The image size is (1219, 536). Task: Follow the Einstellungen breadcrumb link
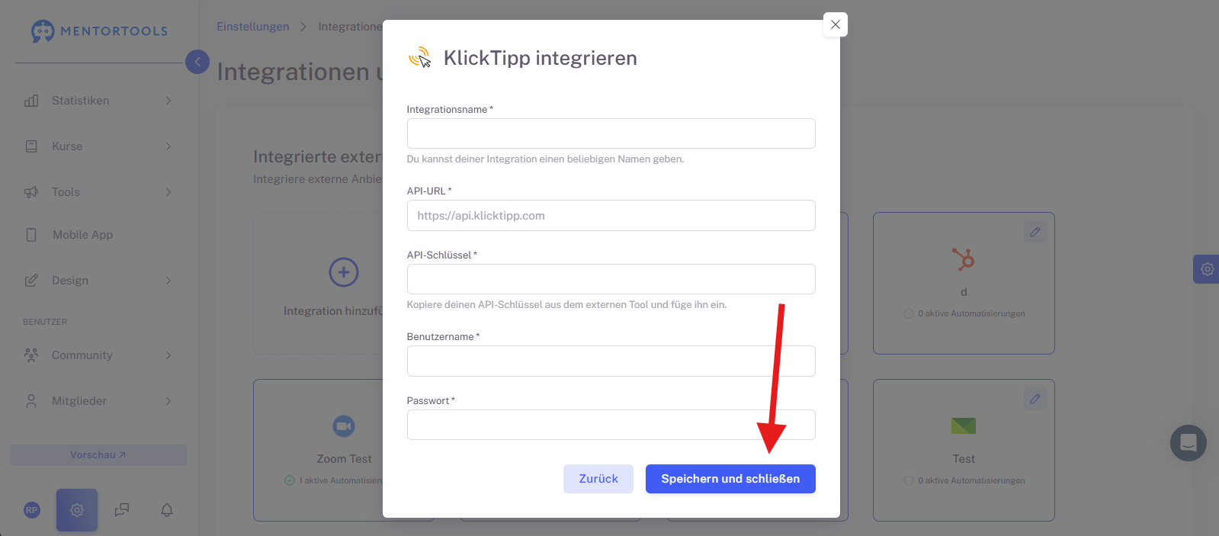(253, 27)
